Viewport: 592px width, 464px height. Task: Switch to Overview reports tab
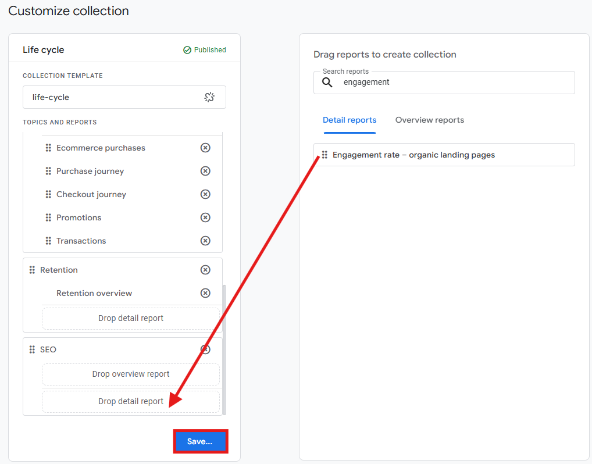(429, 120)
